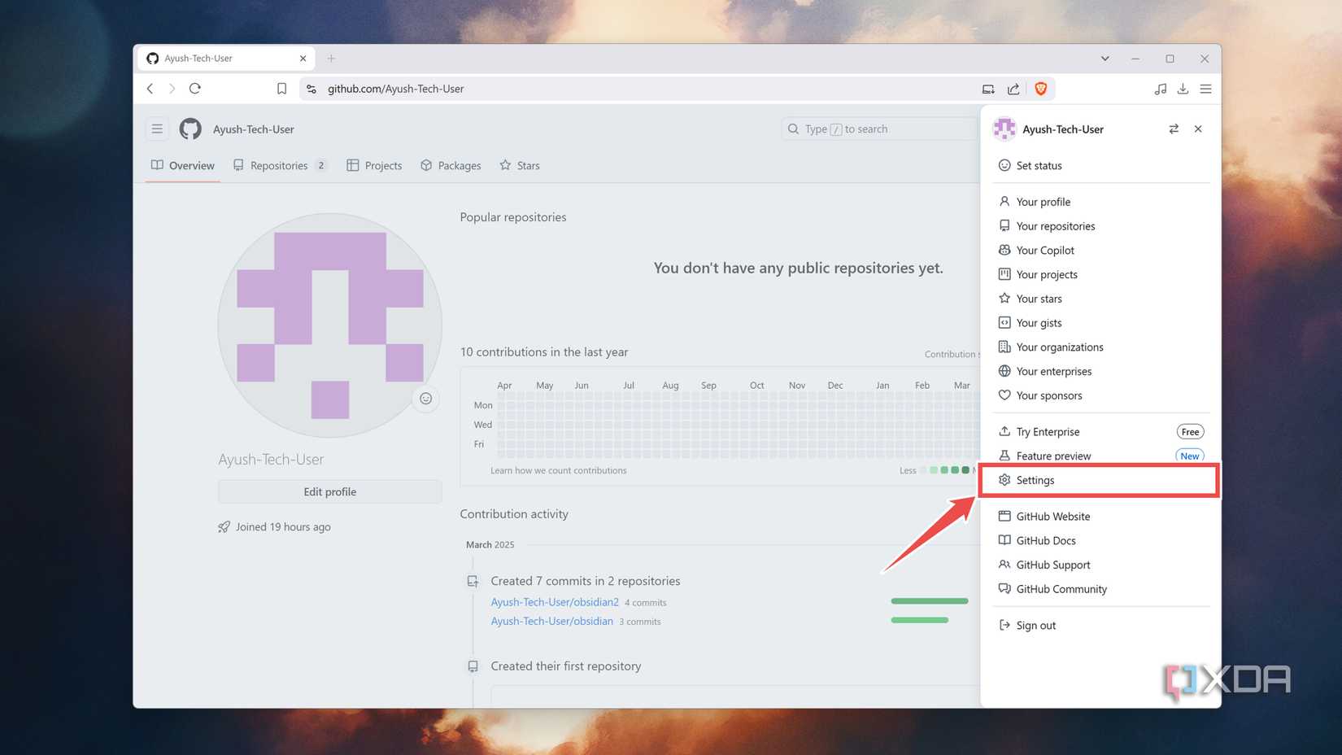Open the Ayush-Tech-User/obsidian2 repository link
Screen dimensions: 1342x755
tap(554, 601)
